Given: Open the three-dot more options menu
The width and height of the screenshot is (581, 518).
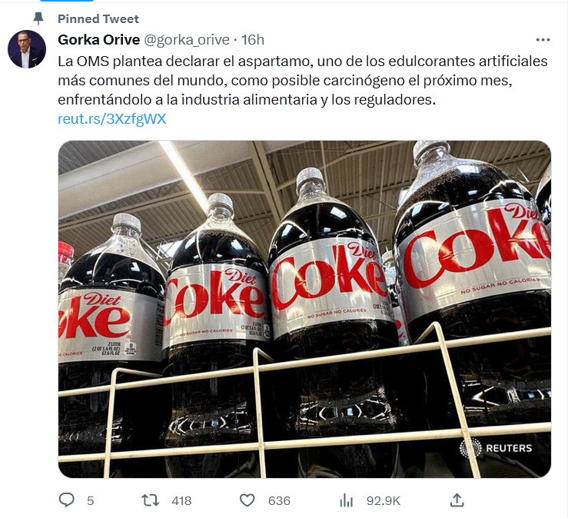Looking at the screenshot, I should pyautogui.click(x=543, y=40).
